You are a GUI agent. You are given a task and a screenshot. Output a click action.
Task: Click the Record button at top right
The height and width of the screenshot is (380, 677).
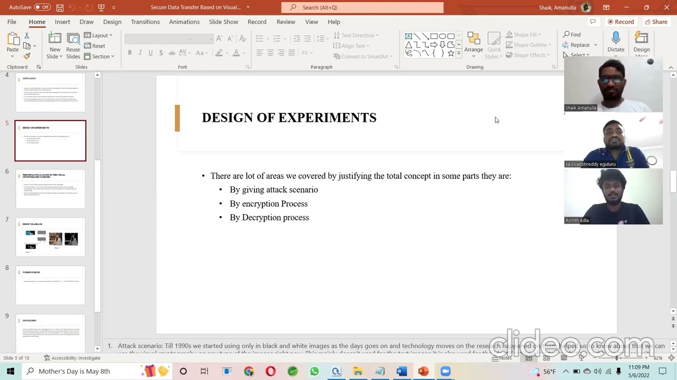pyautogui.click(x=620, y=22)
